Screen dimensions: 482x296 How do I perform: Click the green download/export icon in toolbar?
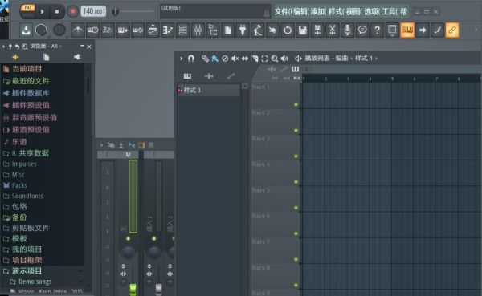coord(27,30)
